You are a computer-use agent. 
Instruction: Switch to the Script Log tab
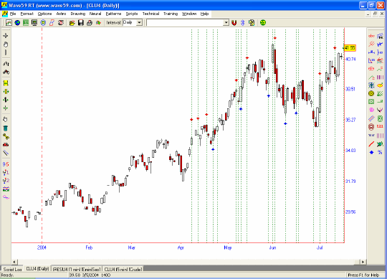12,269
